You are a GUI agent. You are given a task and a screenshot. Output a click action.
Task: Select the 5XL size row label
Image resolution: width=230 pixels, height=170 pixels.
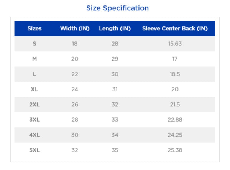pyautogui.click(x=34, y=150)
